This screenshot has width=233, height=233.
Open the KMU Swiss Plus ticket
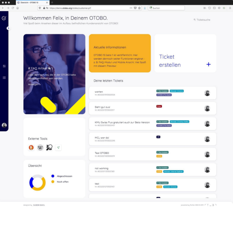click(x=153, y=124)
